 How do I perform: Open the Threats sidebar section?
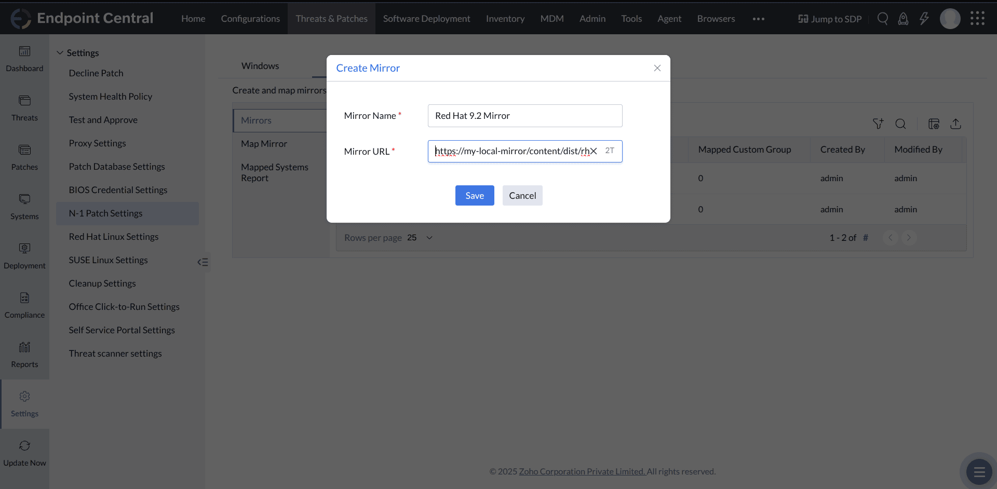24,108
